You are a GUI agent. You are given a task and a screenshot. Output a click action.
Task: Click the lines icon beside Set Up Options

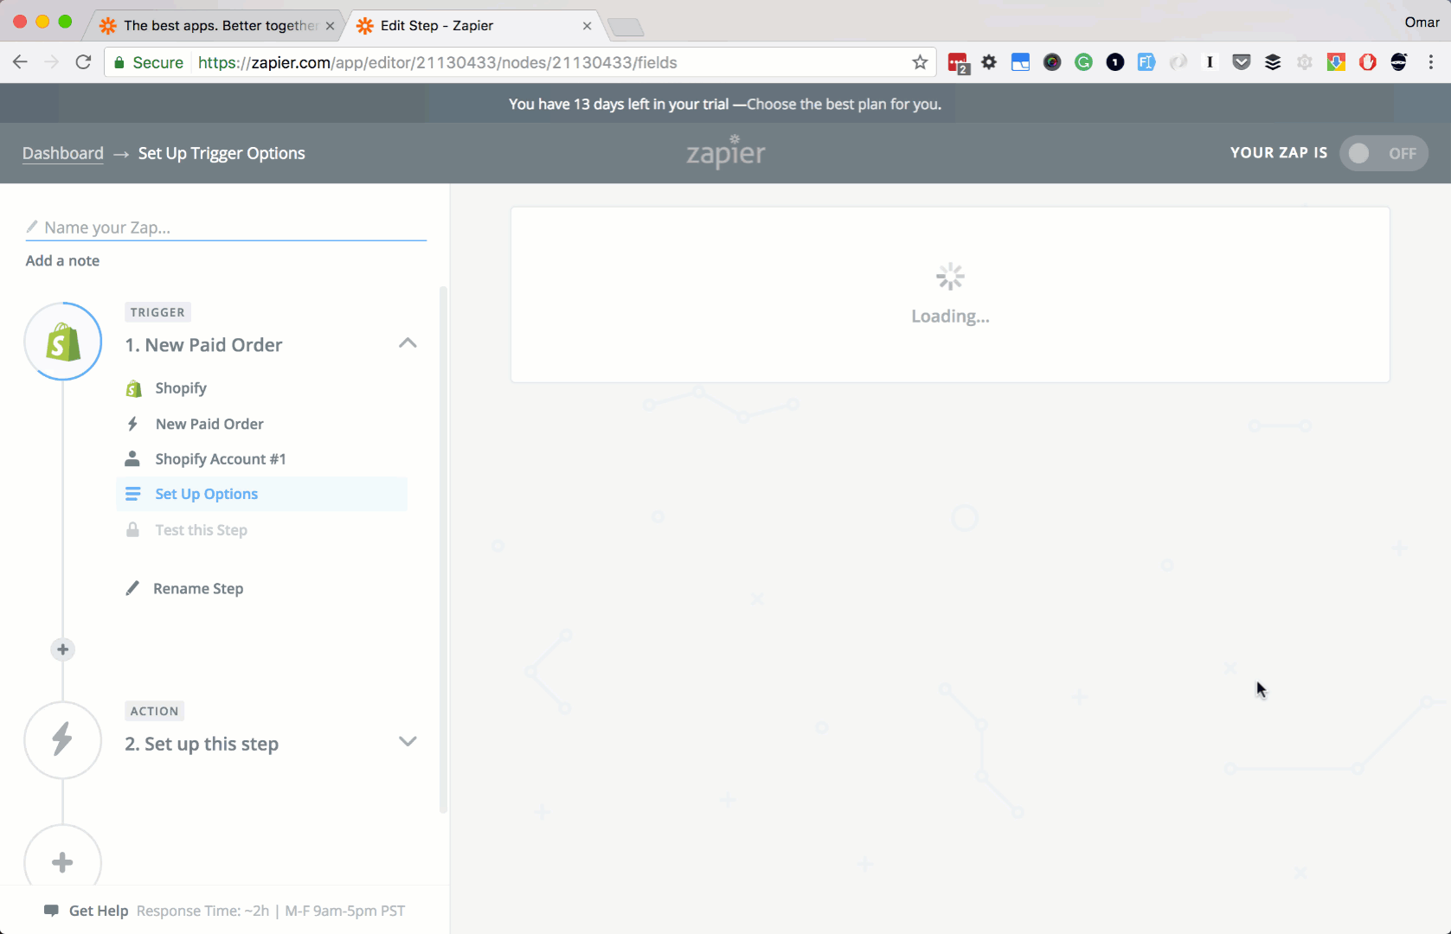[132, 494]
